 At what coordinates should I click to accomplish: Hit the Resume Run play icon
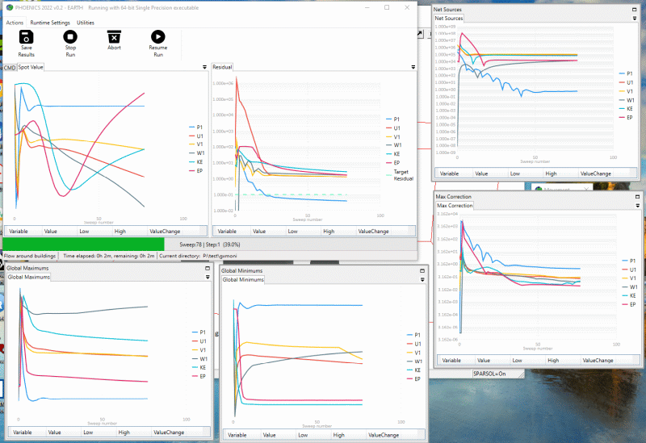(x=157, y=37)
